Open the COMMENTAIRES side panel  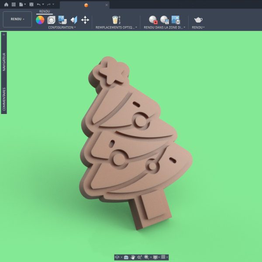pos(4,99)
